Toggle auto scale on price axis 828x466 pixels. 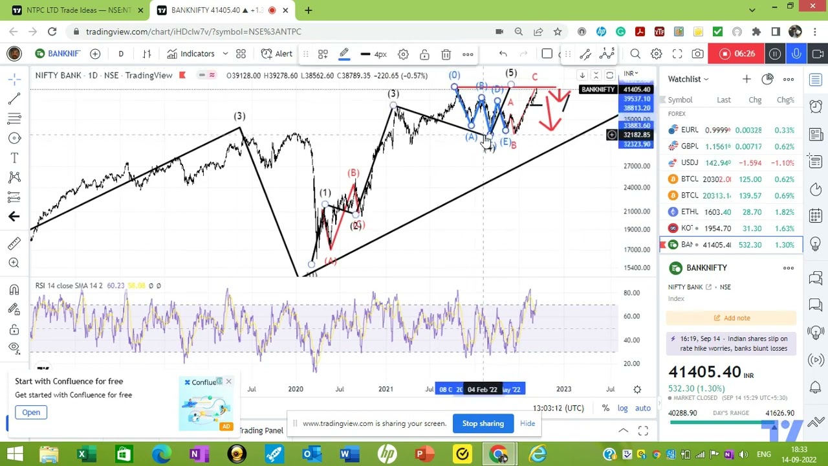click(x=642, y=408)
